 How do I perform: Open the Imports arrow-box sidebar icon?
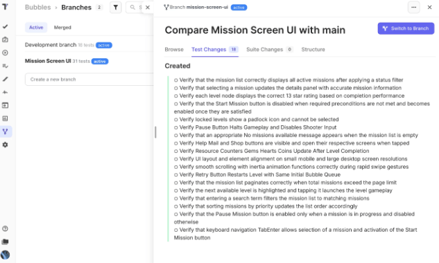pos(5,105)
